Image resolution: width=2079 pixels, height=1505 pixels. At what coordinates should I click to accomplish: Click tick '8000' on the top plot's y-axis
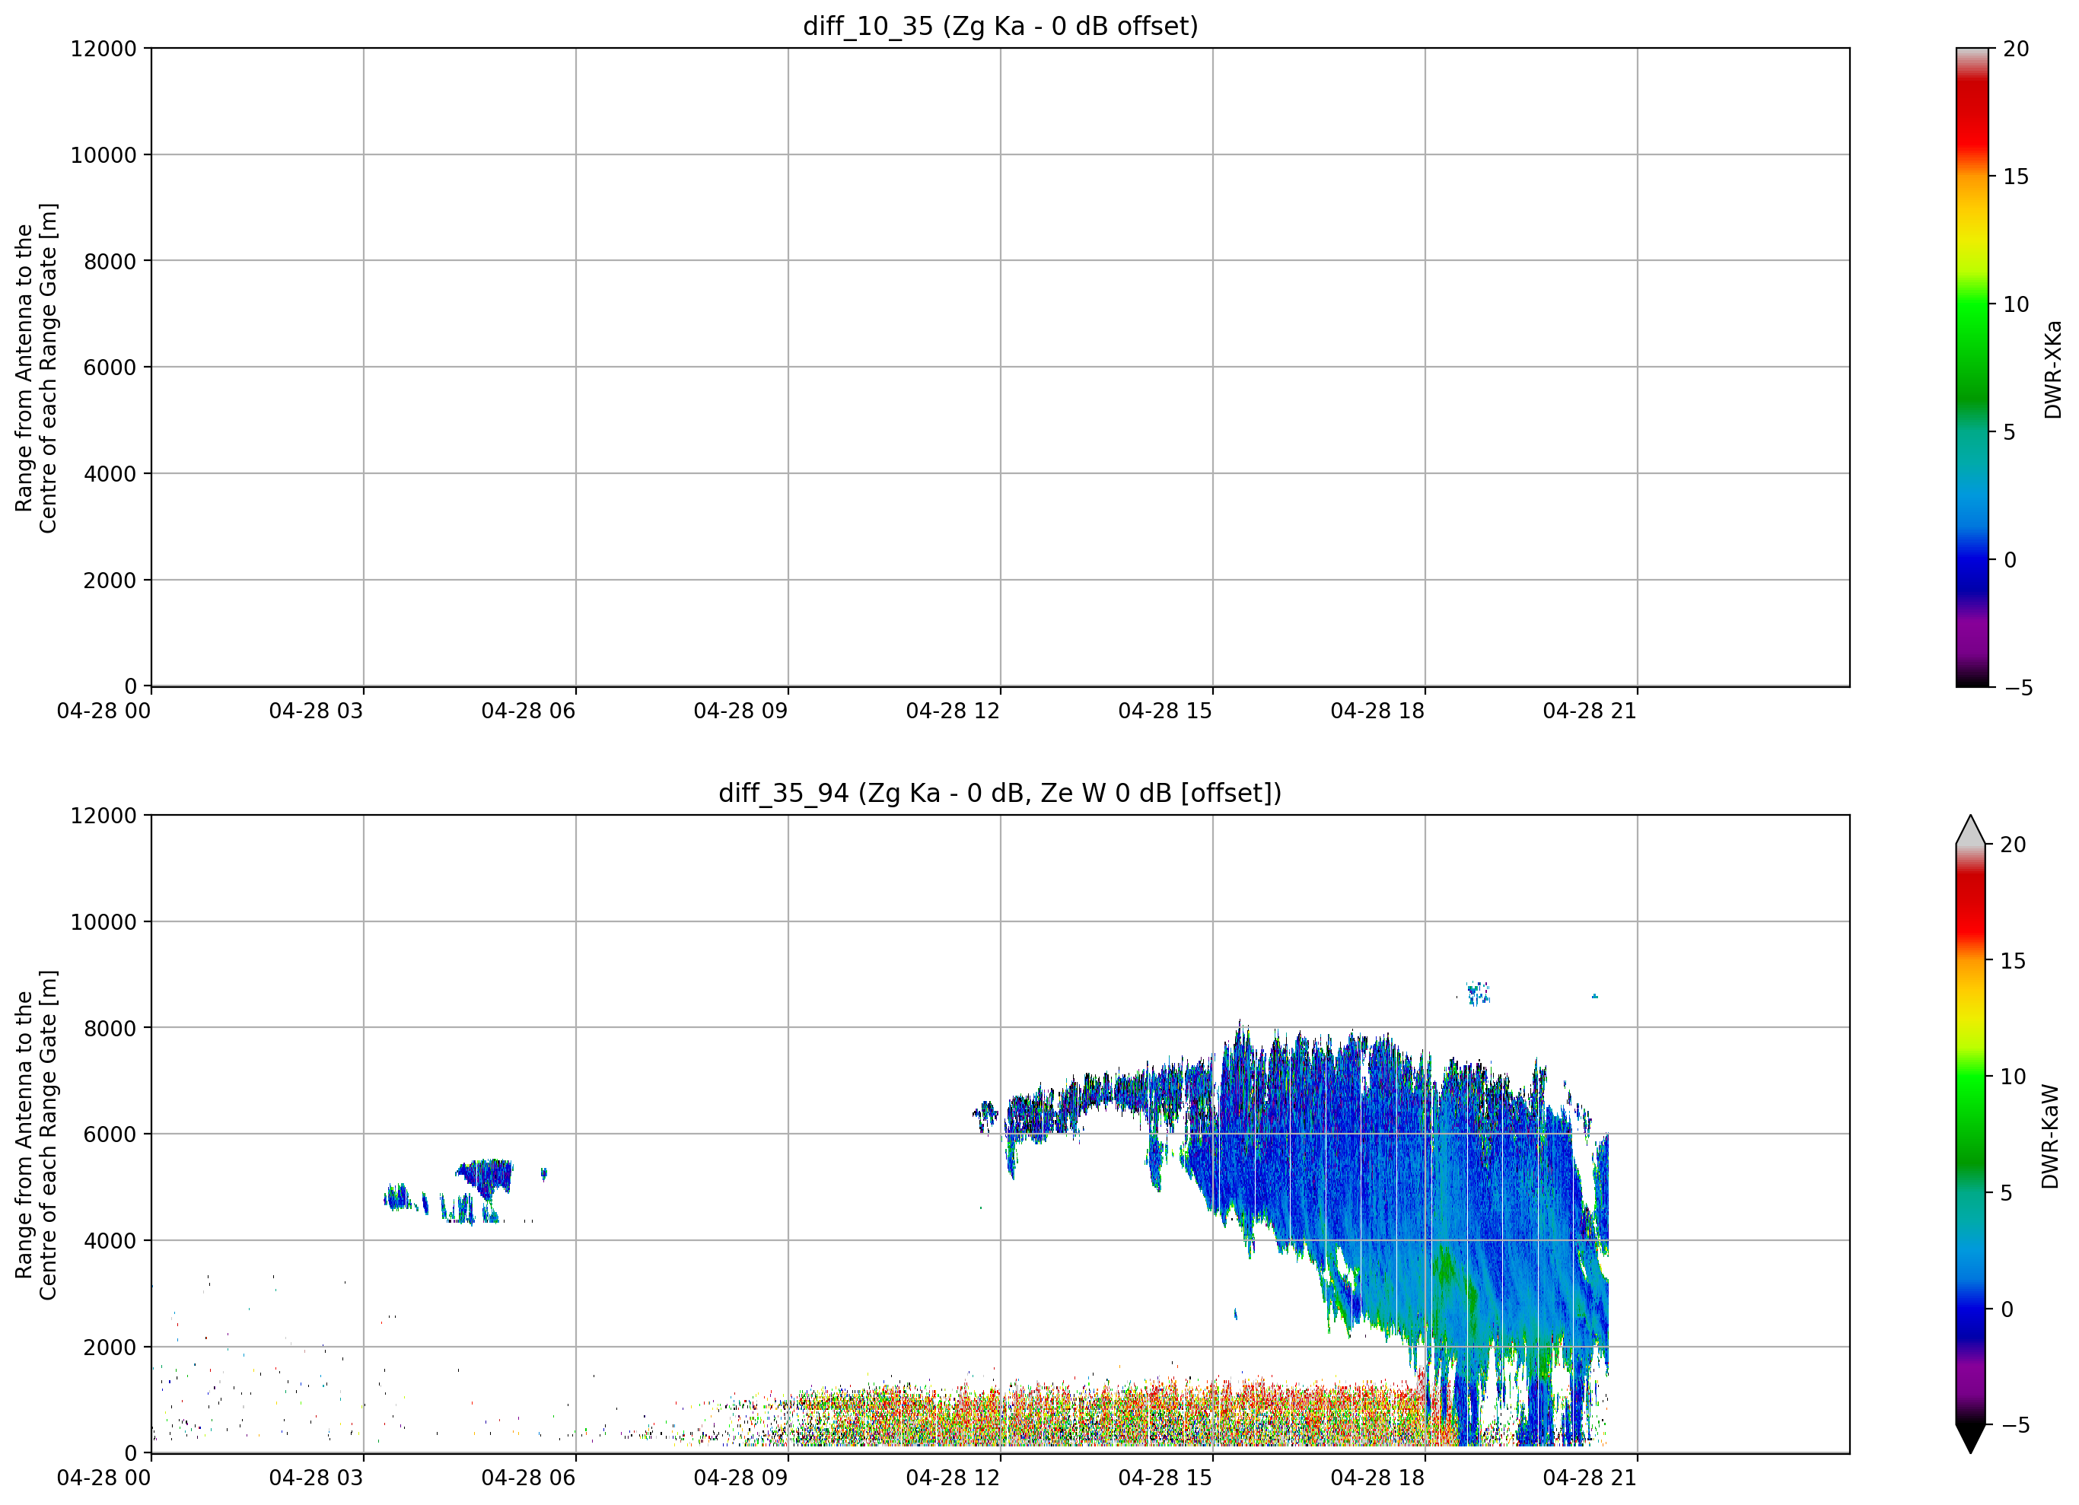[110, 262]
